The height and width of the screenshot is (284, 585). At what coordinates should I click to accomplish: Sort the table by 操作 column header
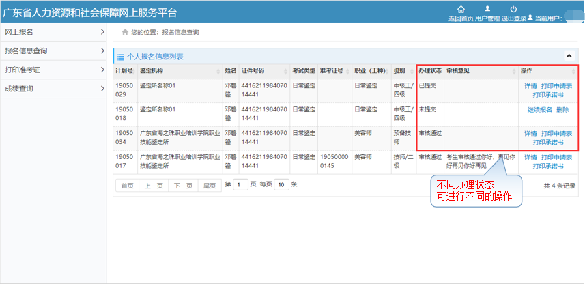click(548, 71)
